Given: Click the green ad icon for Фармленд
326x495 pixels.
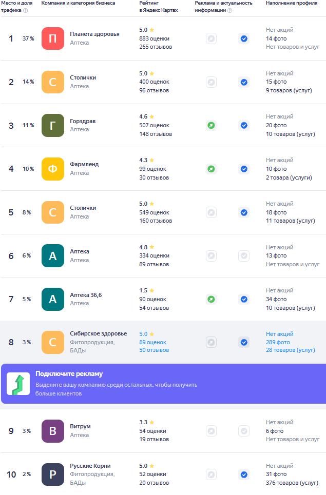Looking at the screenshot, I should pyautogui.click(x=211, y=169).
